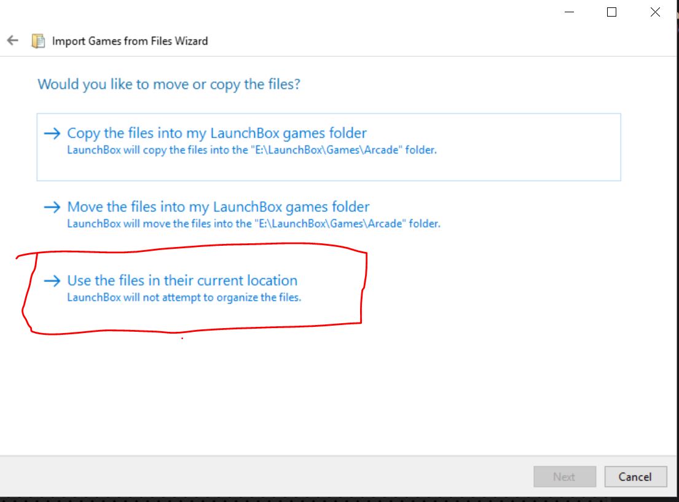Click the arrow icon beside Use the files
This screenshot has height=502, width=679.
point(52,281)
